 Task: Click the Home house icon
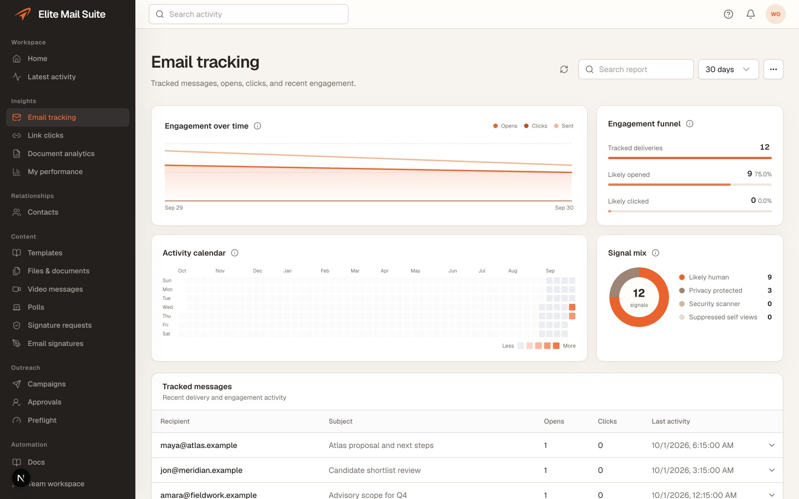tap(17, 59)
